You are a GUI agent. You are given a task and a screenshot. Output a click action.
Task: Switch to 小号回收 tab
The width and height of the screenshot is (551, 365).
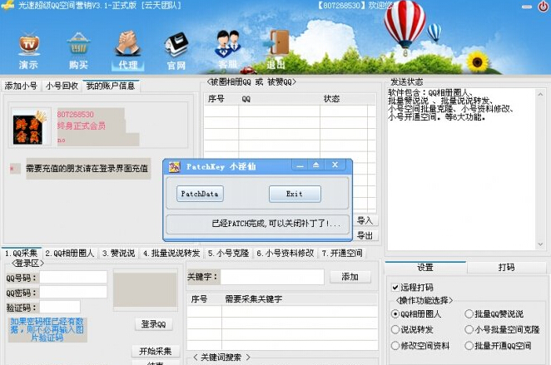(x=62, y=86)
